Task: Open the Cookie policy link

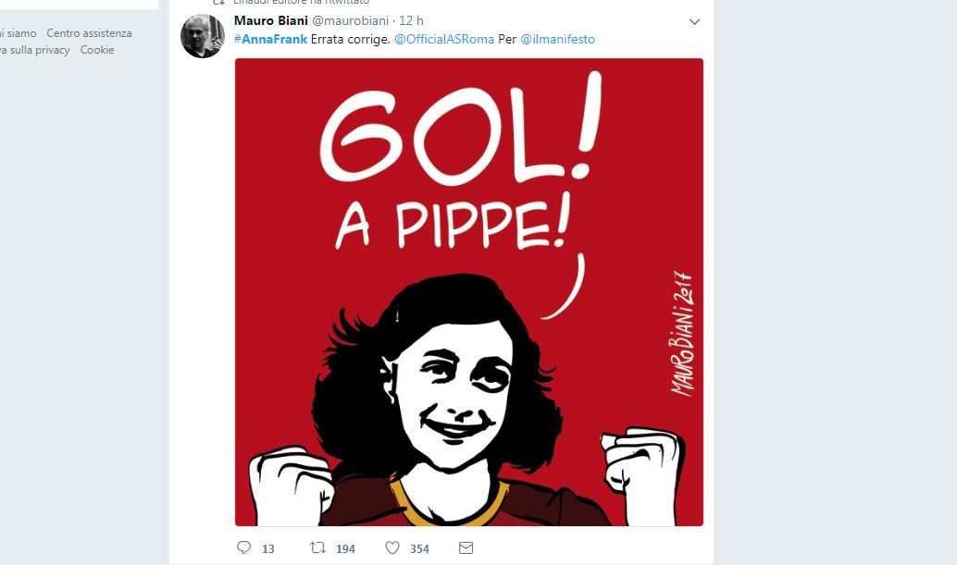Action: [x=97, y=50]
